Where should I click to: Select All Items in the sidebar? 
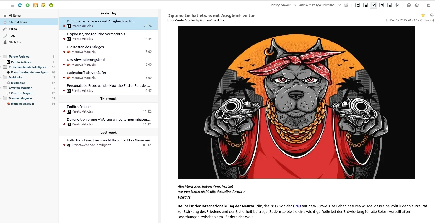click(x=15, y=16)
